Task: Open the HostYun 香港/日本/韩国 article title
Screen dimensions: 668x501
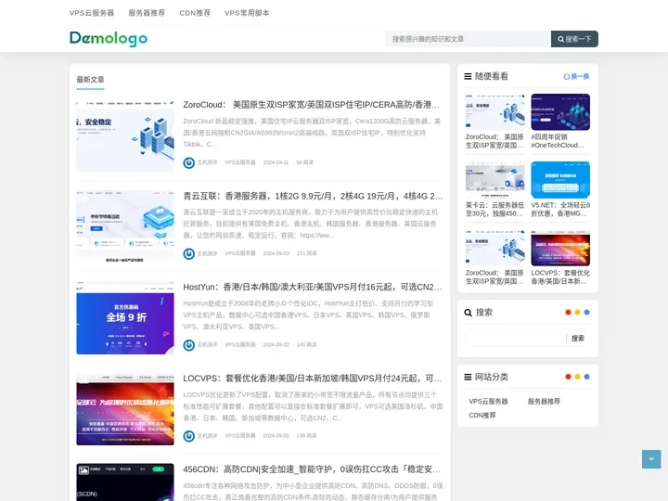Action: [313, 287]
